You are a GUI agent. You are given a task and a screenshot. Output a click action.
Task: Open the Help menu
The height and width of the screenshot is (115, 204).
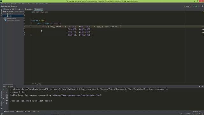pos(47,4)
